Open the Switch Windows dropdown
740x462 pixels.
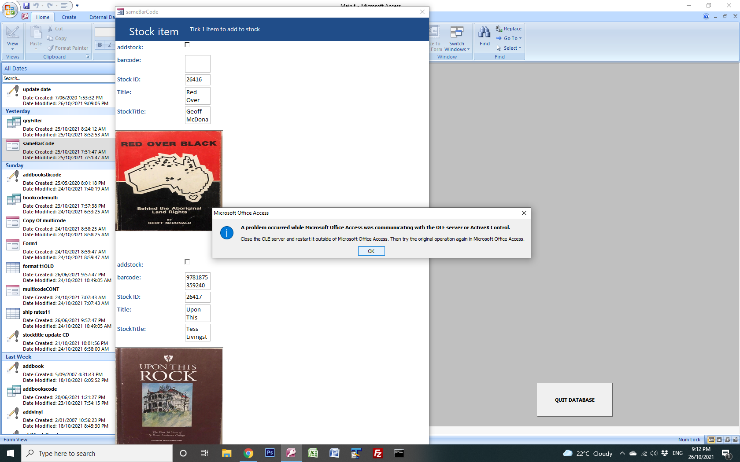tap(457, 39)
